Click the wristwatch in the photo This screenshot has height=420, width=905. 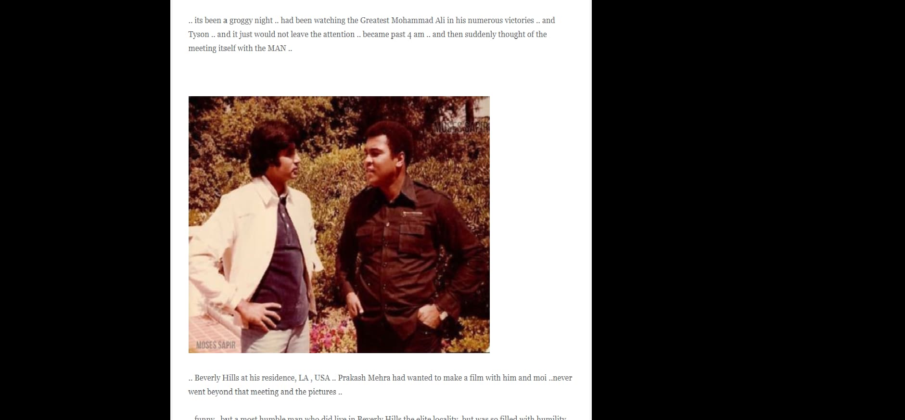click(442, 315)
